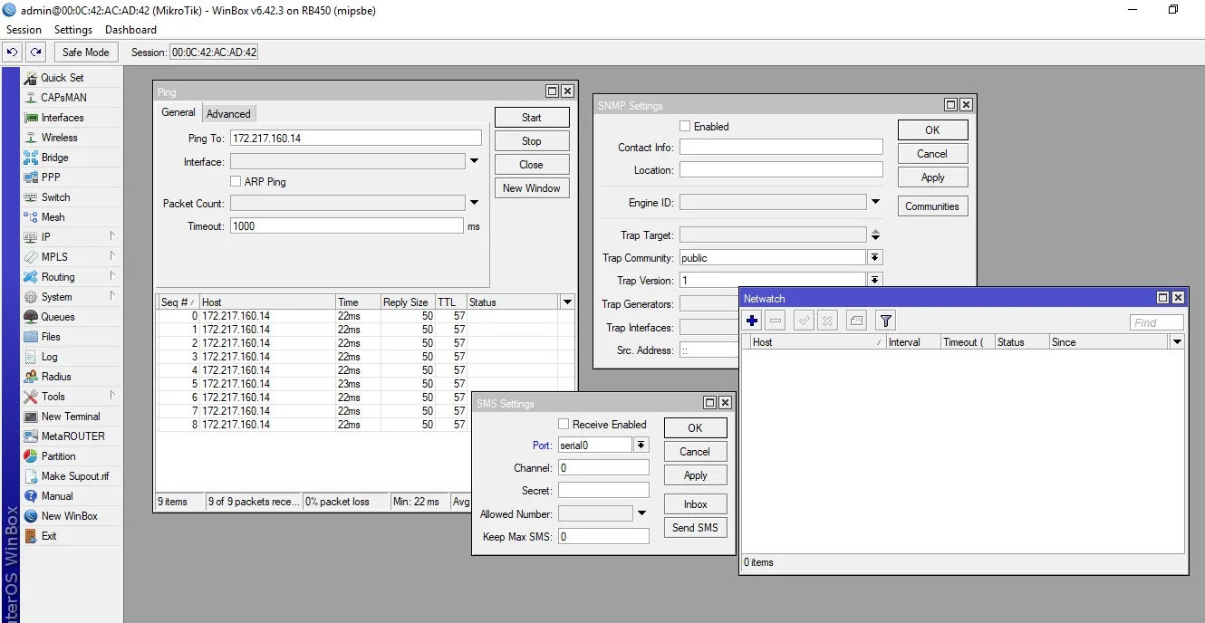Open Queues in the sidebar

[x=57, y=317]
